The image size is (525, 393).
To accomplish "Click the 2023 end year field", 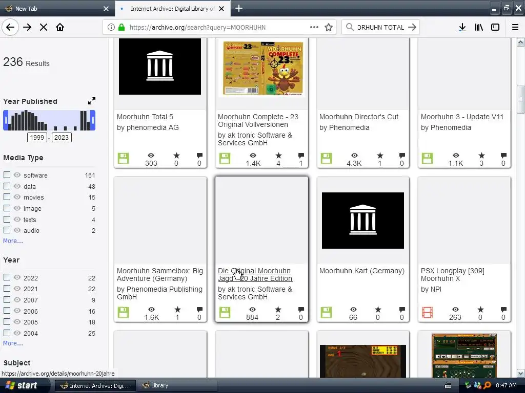I will coord(62,137).
